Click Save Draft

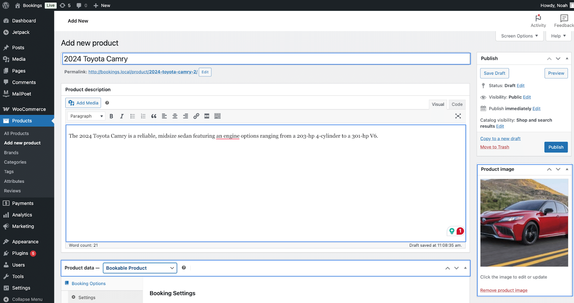(x=494, y=73)
